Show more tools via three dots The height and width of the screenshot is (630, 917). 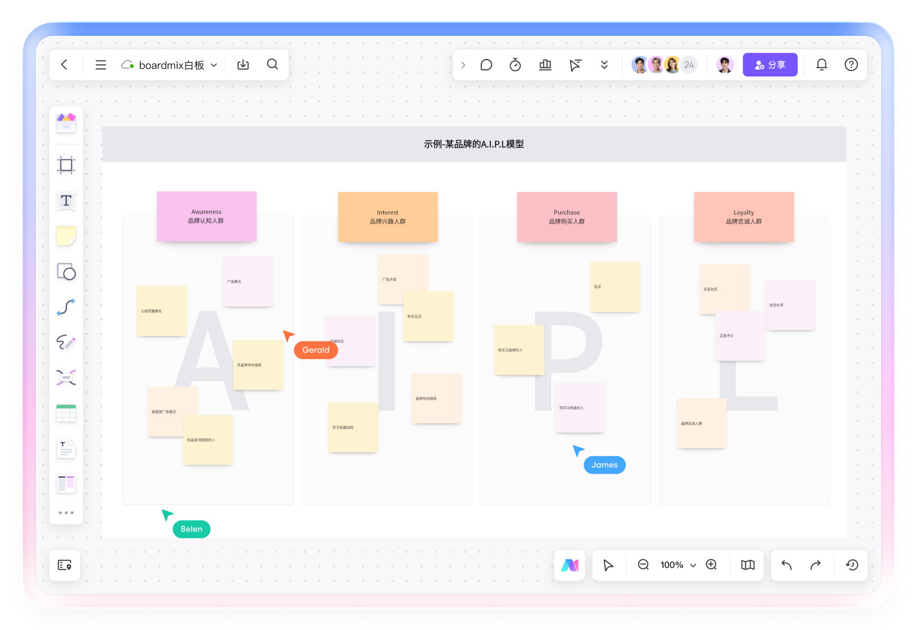click(x=66, y=513)
